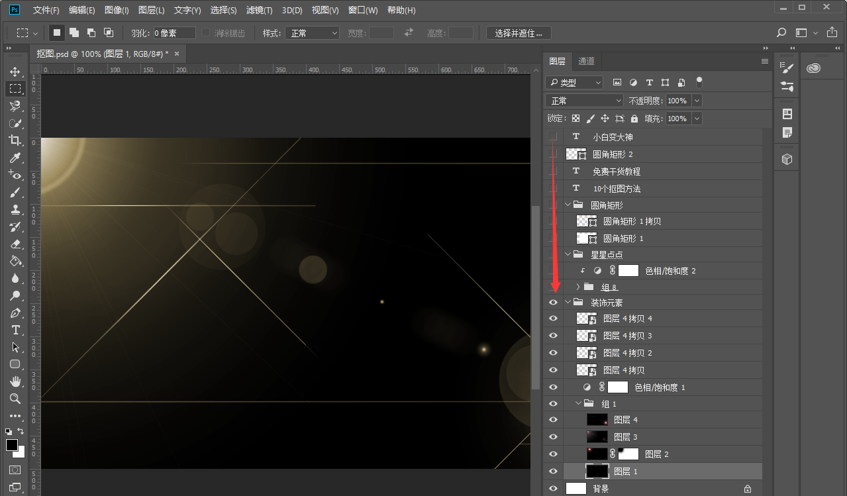
Task: Select the History Brush tool
Action: (x=15, y=226)
